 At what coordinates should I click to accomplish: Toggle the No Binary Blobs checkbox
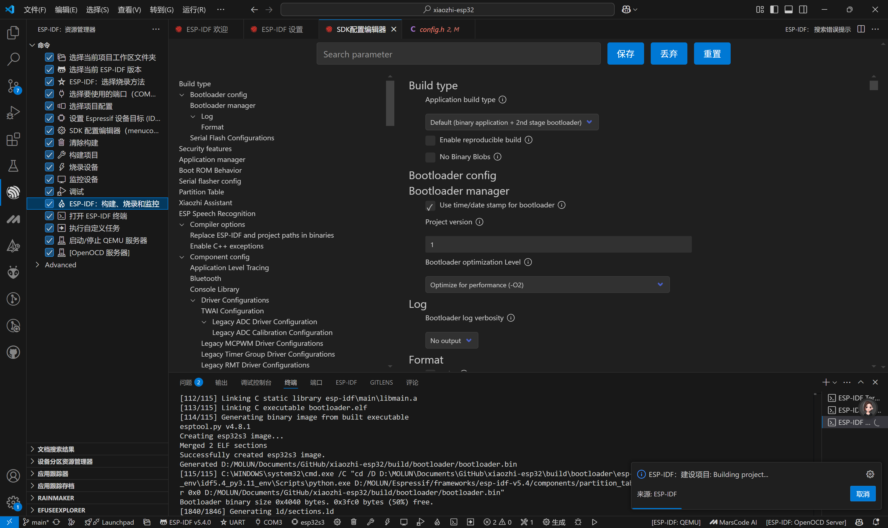[x=430, y=157]
